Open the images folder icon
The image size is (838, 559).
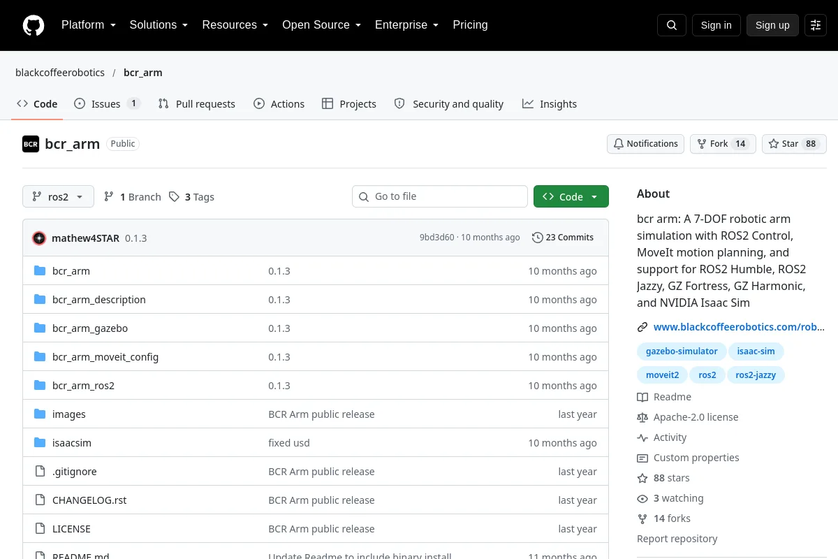[40, 414]
